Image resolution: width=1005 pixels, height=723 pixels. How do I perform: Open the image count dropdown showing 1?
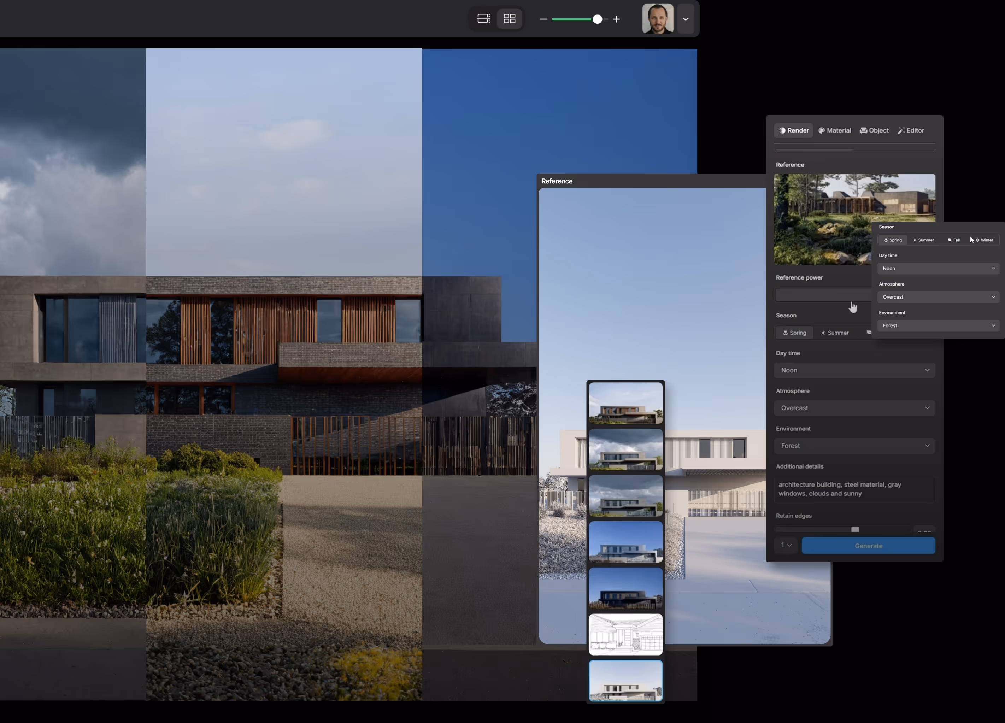pos(786,545)
